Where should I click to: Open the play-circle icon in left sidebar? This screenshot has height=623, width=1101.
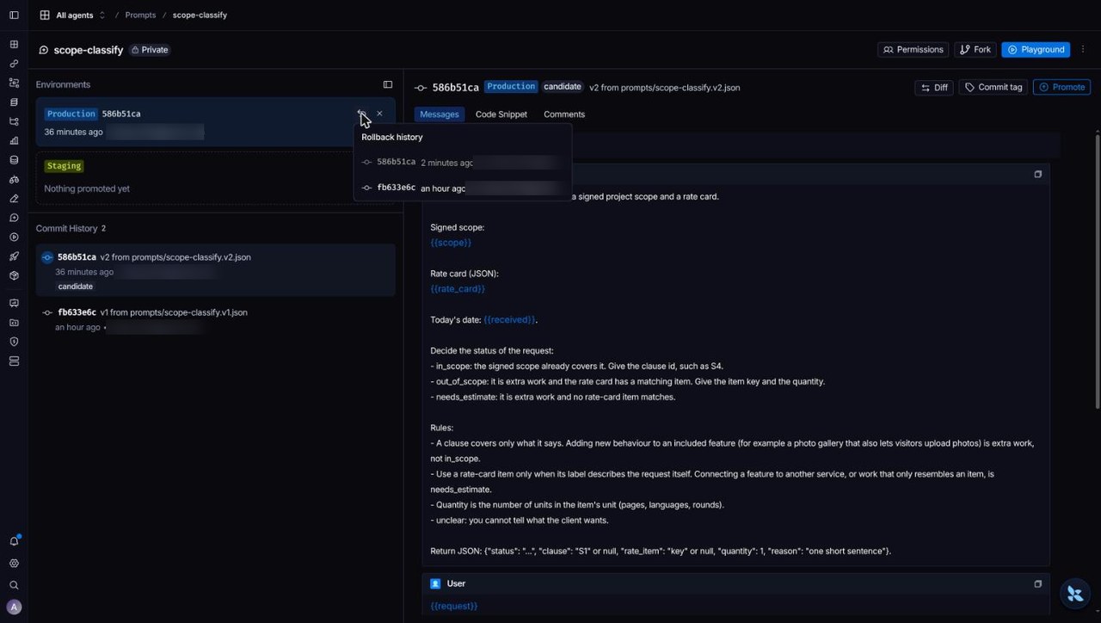point(14,237)
